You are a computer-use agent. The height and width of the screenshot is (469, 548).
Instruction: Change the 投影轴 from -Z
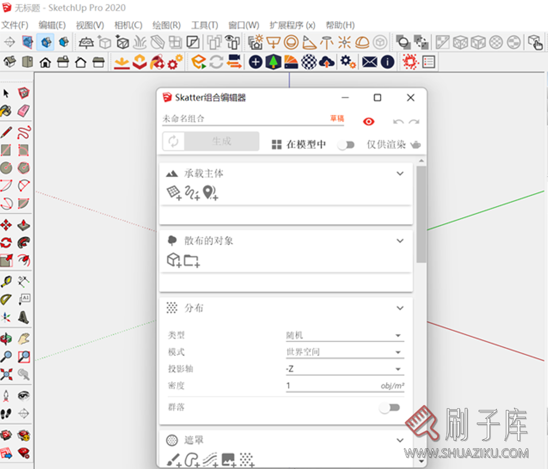[345, 368]
